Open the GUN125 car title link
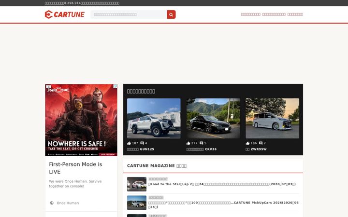Screen dimensions: 348x217 tap(141, 149)
